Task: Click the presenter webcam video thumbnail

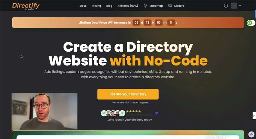Action: [44, 111]
